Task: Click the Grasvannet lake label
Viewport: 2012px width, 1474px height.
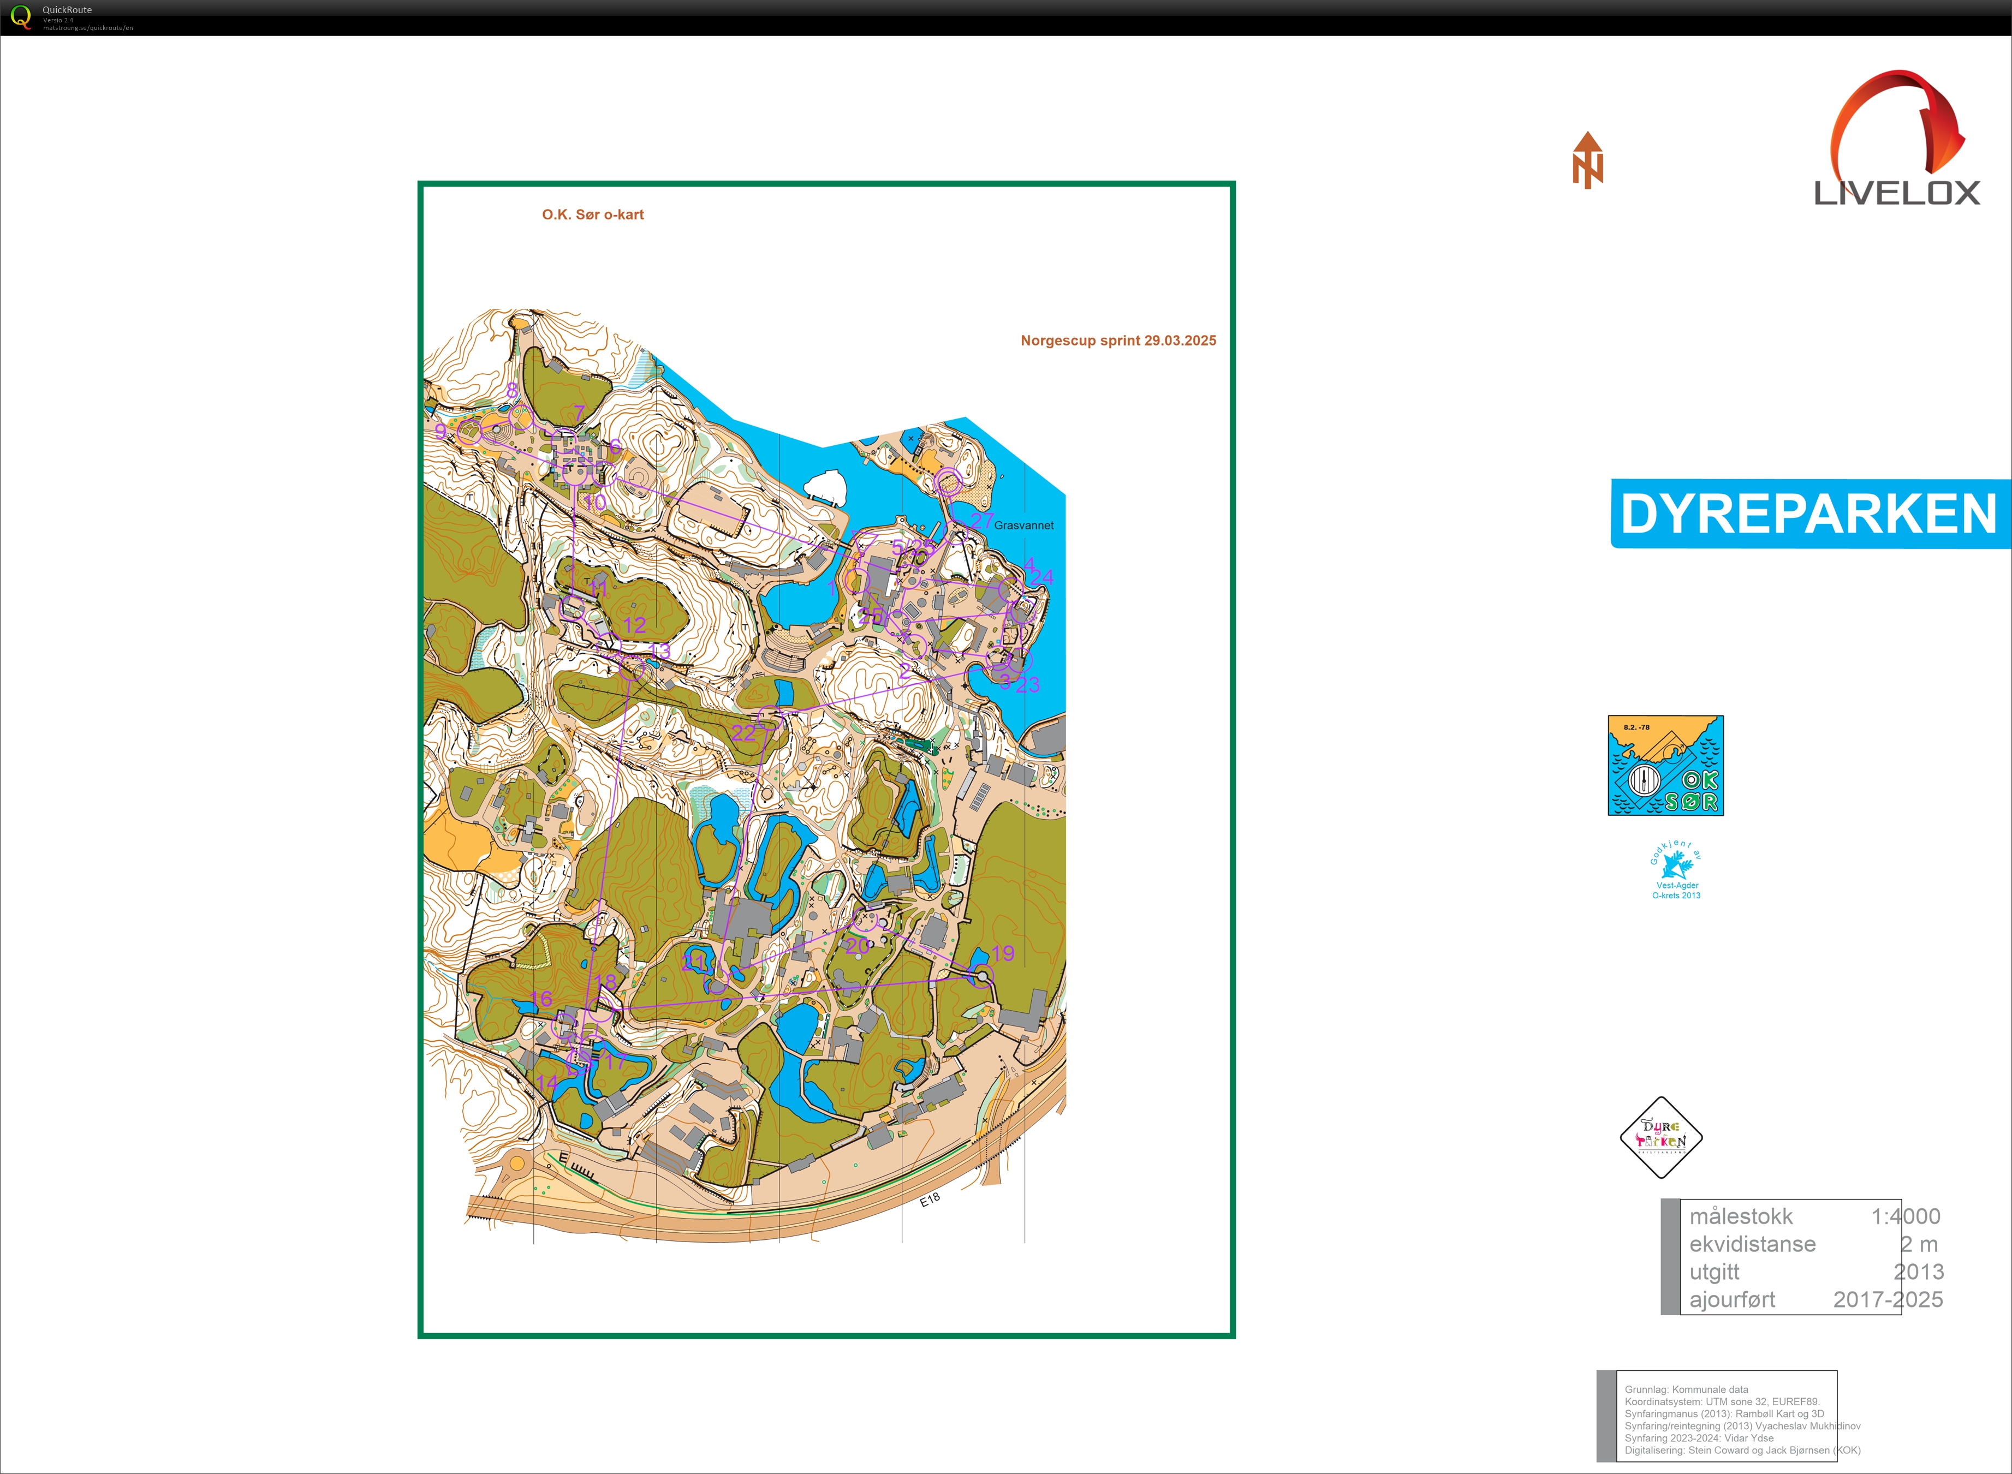Action: [x=1025, y=526]
